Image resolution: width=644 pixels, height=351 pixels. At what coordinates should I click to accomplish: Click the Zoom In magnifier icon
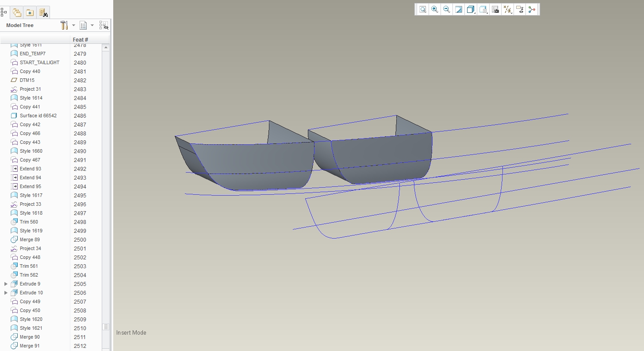tap(435, 9)
